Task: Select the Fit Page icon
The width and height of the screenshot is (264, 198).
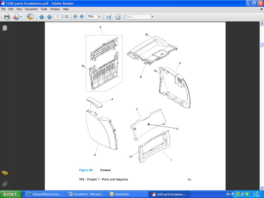Action: [x=118, y=17]
